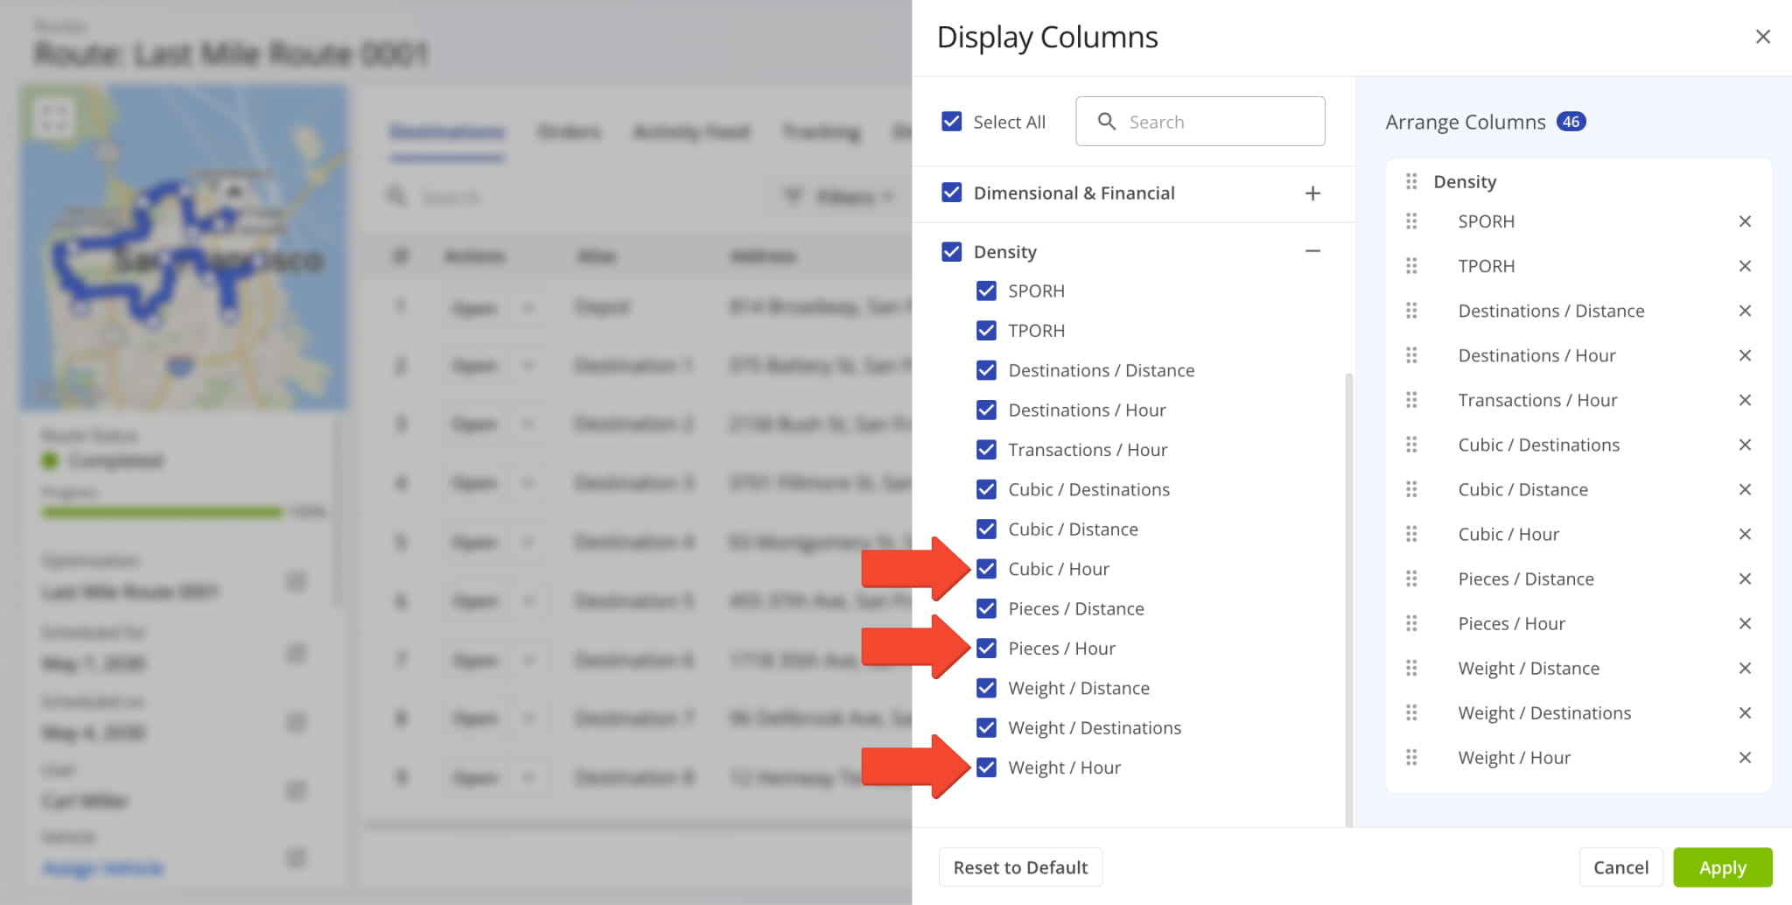This screenshot has width=1792, height=905.
Task: Click drag handle beside Weight / Hour
Action: click(1411, 757)
